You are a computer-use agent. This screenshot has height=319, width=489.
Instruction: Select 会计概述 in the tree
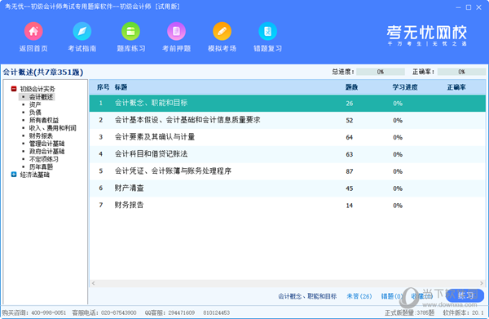(42, 97)
